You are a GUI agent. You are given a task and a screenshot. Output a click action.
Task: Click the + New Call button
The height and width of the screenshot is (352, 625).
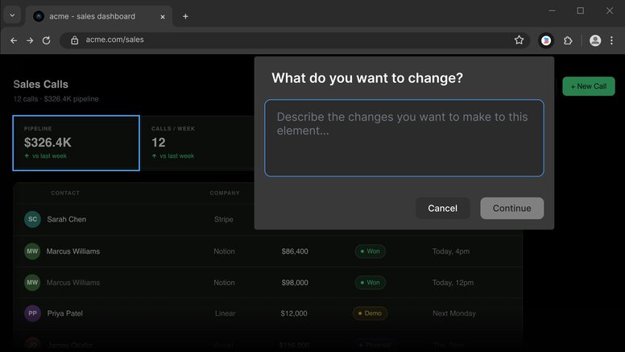tap(589, 86)
